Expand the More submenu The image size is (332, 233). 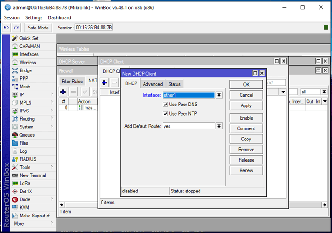tap(52, 223)
